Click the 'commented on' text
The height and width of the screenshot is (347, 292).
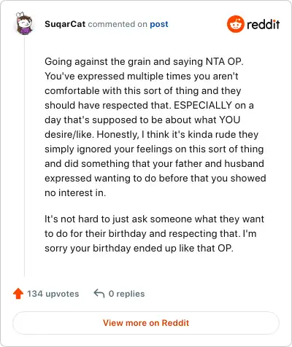(118, 24)
